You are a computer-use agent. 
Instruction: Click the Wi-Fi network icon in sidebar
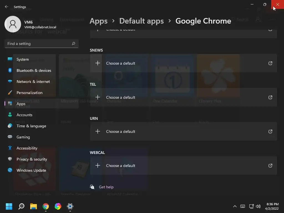[x=10, y=81]
